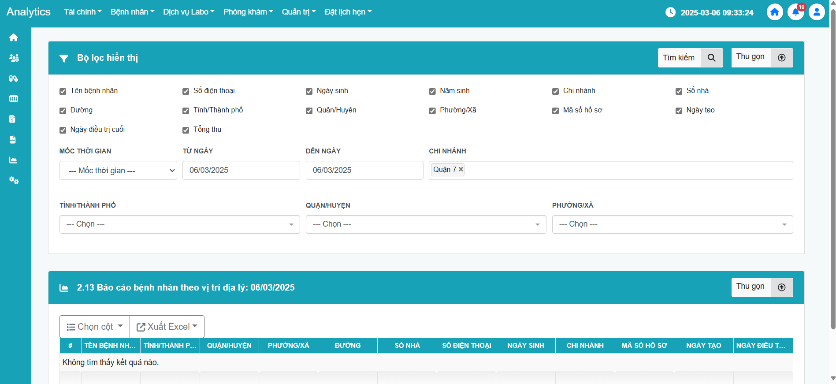Open the sidebar invoice dollar icon
Viewport: 836px width, 384px height.
pyautogui.click(x=12, y=119)
